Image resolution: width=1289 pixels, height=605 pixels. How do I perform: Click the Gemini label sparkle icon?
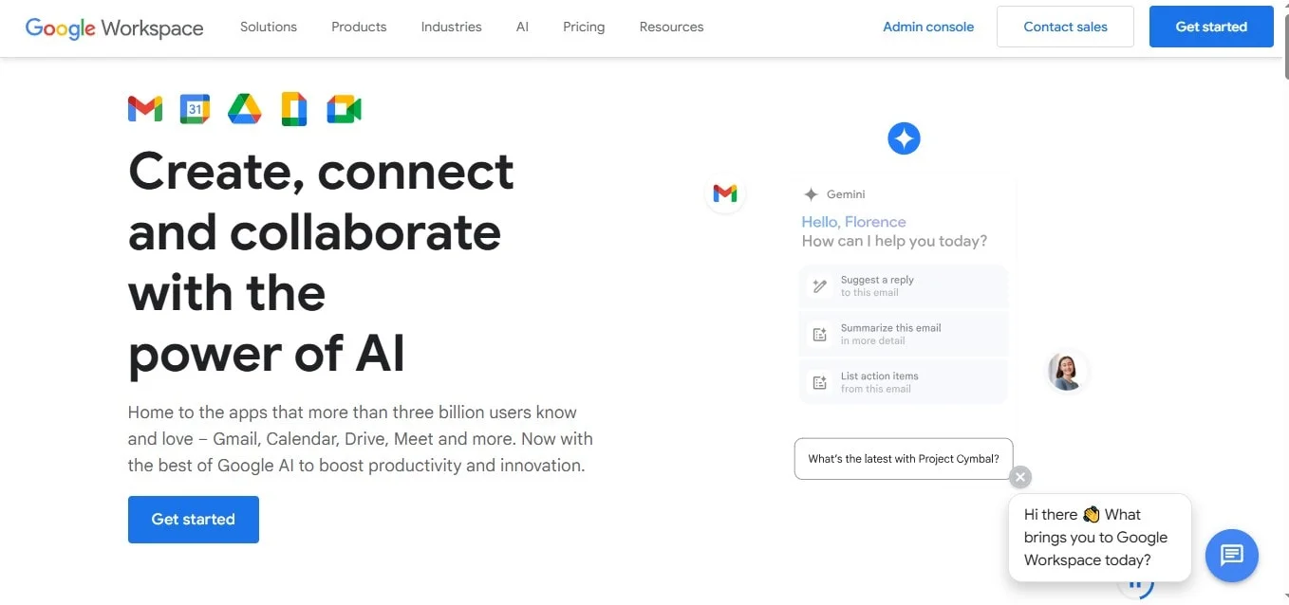coord(812,193)
